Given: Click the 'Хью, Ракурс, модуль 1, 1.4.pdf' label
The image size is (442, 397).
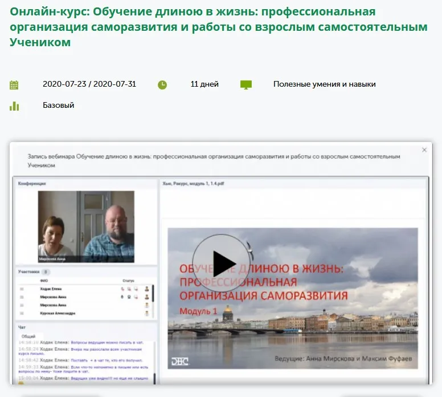Looking at the screenshot, I should (x=194, y=184).
